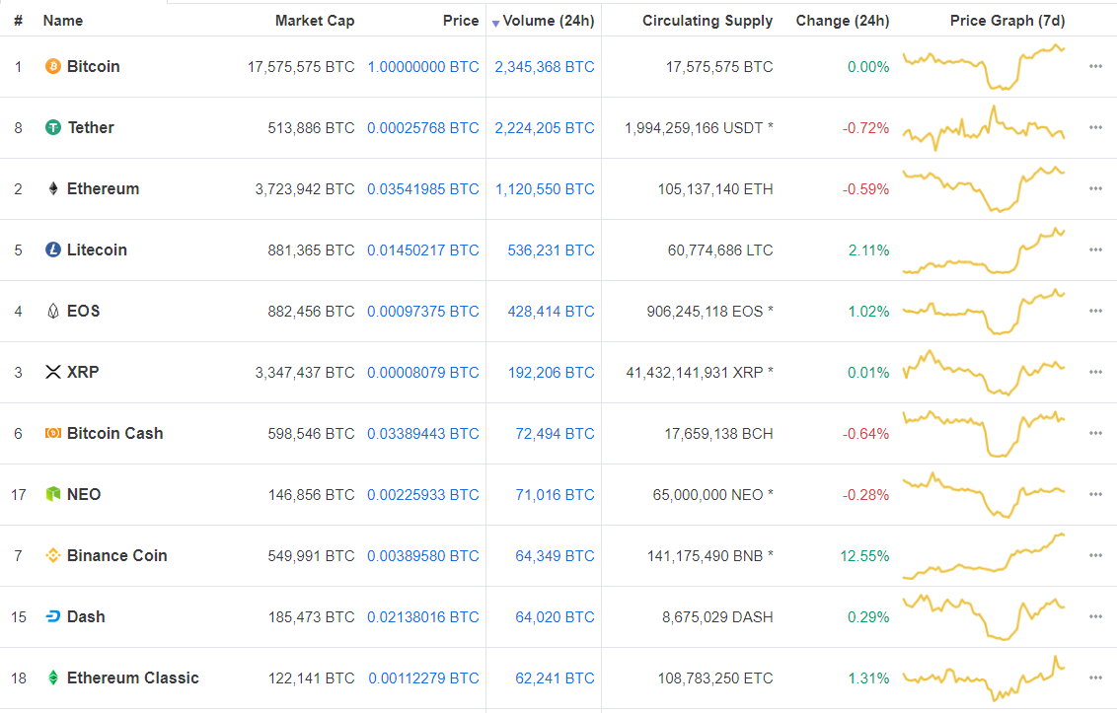Sort by Change (24h) column header
Viewport: 1117px width, 713px height.
click(843, 21)
